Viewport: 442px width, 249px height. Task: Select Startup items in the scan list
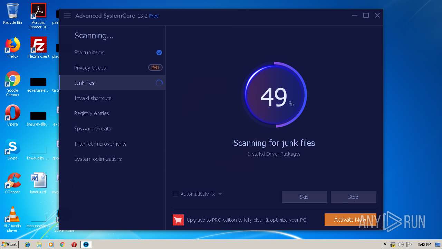(x=112, y=53)
